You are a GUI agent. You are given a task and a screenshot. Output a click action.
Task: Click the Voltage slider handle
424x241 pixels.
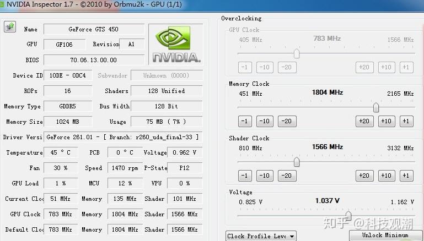(348, 216)
